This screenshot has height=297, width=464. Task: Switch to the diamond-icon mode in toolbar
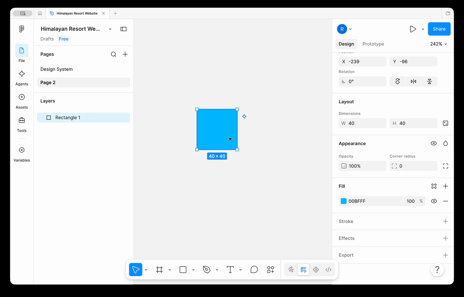click(316, 269)
